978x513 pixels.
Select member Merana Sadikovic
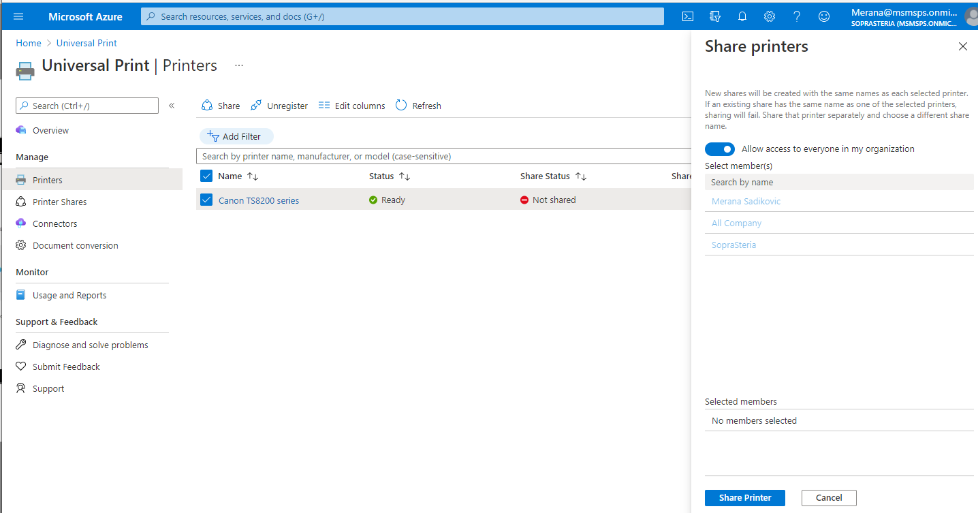[746, 202]
